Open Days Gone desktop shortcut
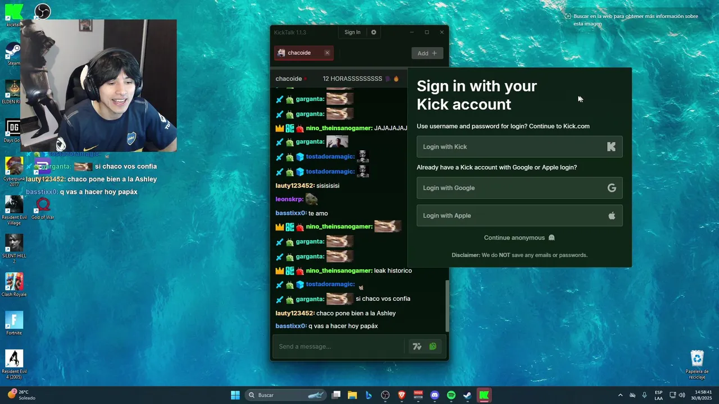719x404 pixels. click(x=13, y=131)
